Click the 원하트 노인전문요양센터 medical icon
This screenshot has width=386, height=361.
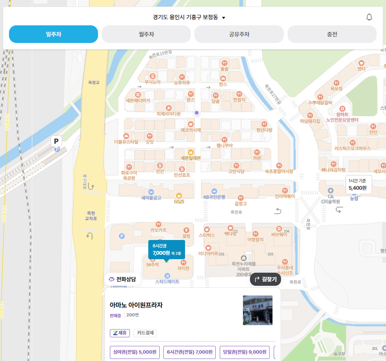342,109
